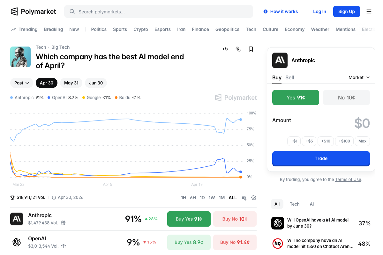Switch to the Sell tab

(290, 77)
